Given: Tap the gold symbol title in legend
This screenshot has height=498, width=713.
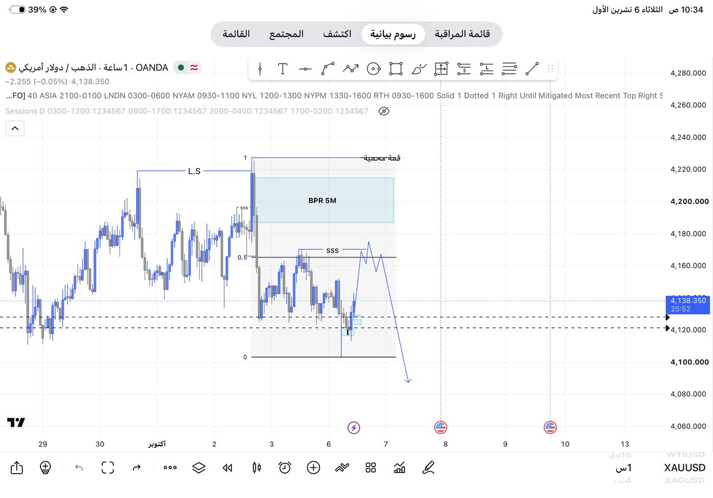Looking at the screenshot, I should [93, 68].
